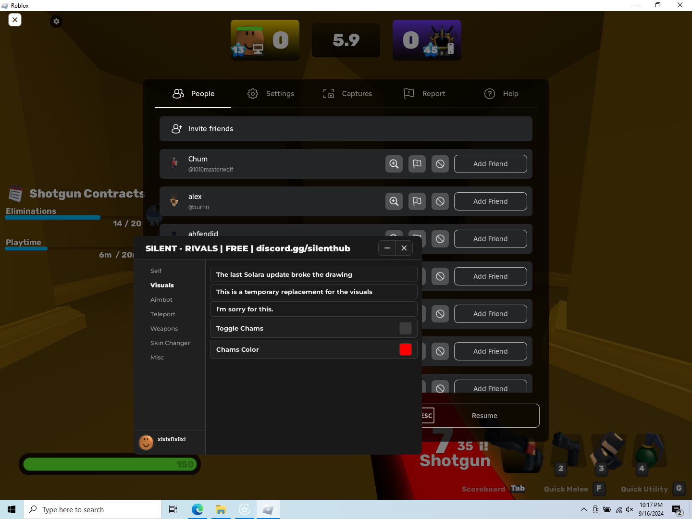Click the F key hint for Quick Melee
The width and height of the screenshot is (692, 519).
599,488
